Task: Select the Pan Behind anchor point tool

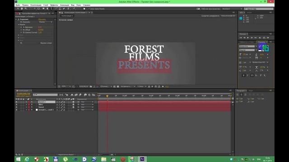Action: click(x=38, y=9)
